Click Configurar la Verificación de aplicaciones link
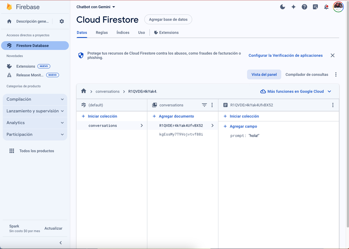 (x=286, y=55)
